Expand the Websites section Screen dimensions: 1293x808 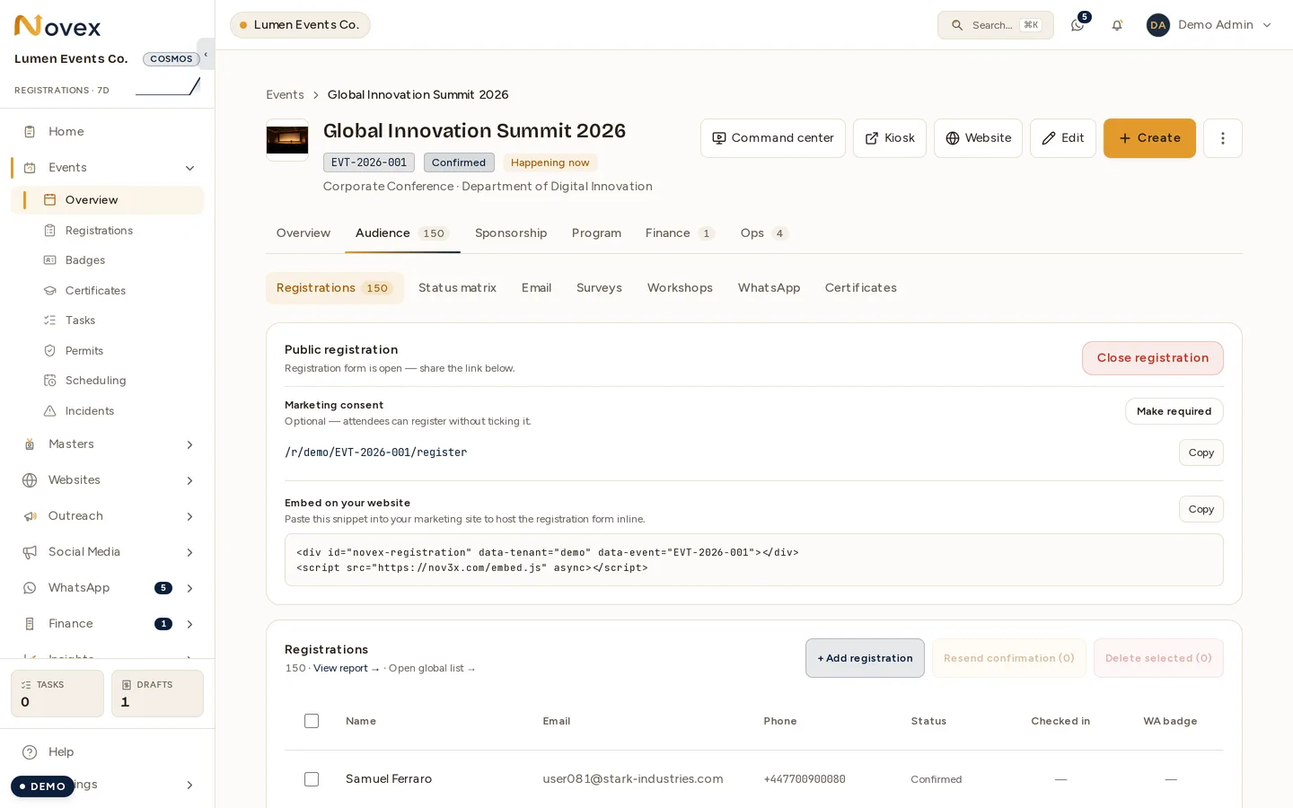point(189,480)
